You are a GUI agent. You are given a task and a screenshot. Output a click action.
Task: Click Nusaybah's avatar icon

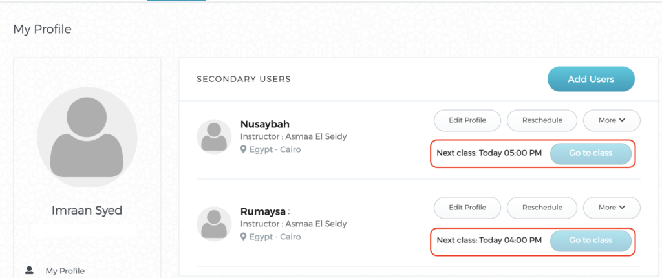214,136
